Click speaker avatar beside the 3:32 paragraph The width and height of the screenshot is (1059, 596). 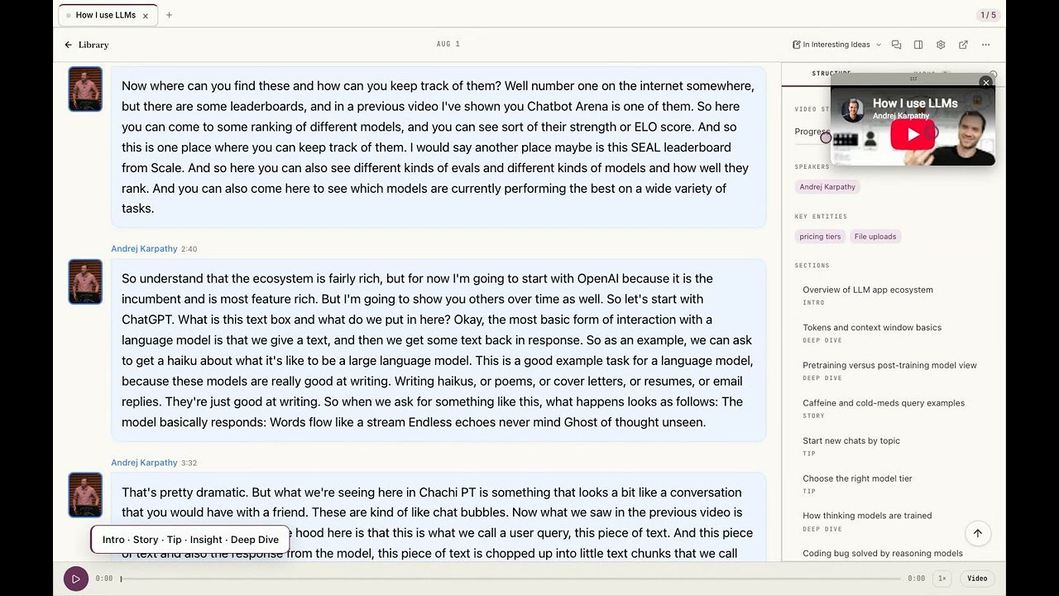(x=85, y=495)
